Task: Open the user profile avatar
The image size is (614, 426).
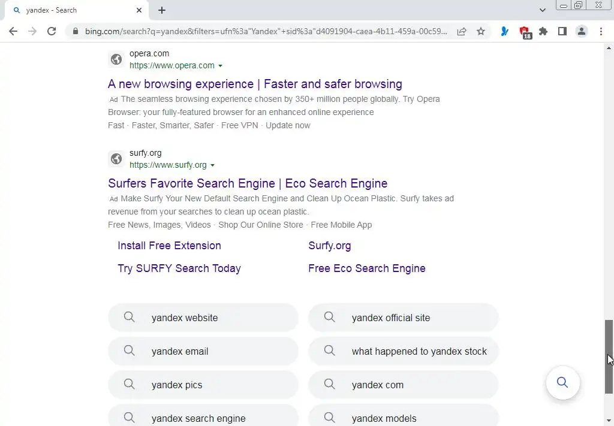Action: (582, 31)
